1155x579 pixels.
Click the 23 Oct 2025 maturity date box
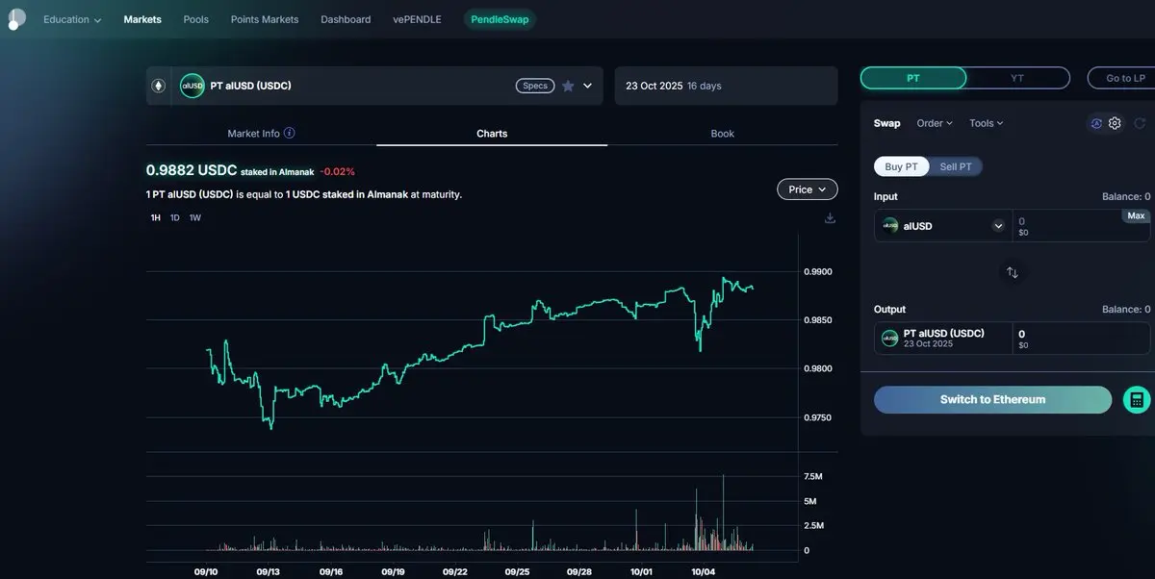pos(726,86)
